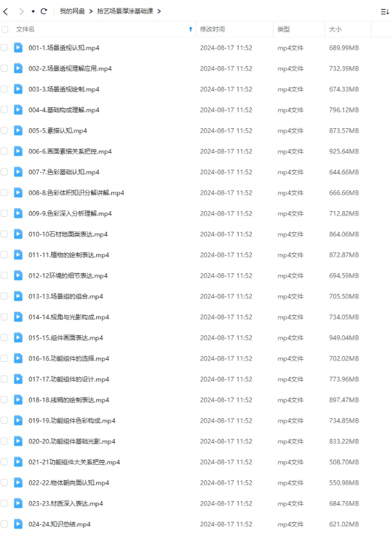Screen dimensions: 392x534
Task: Expand the chevron after 拾艺场景厚涂基础课 breadcrumb
Action: [x=159, y=12]
